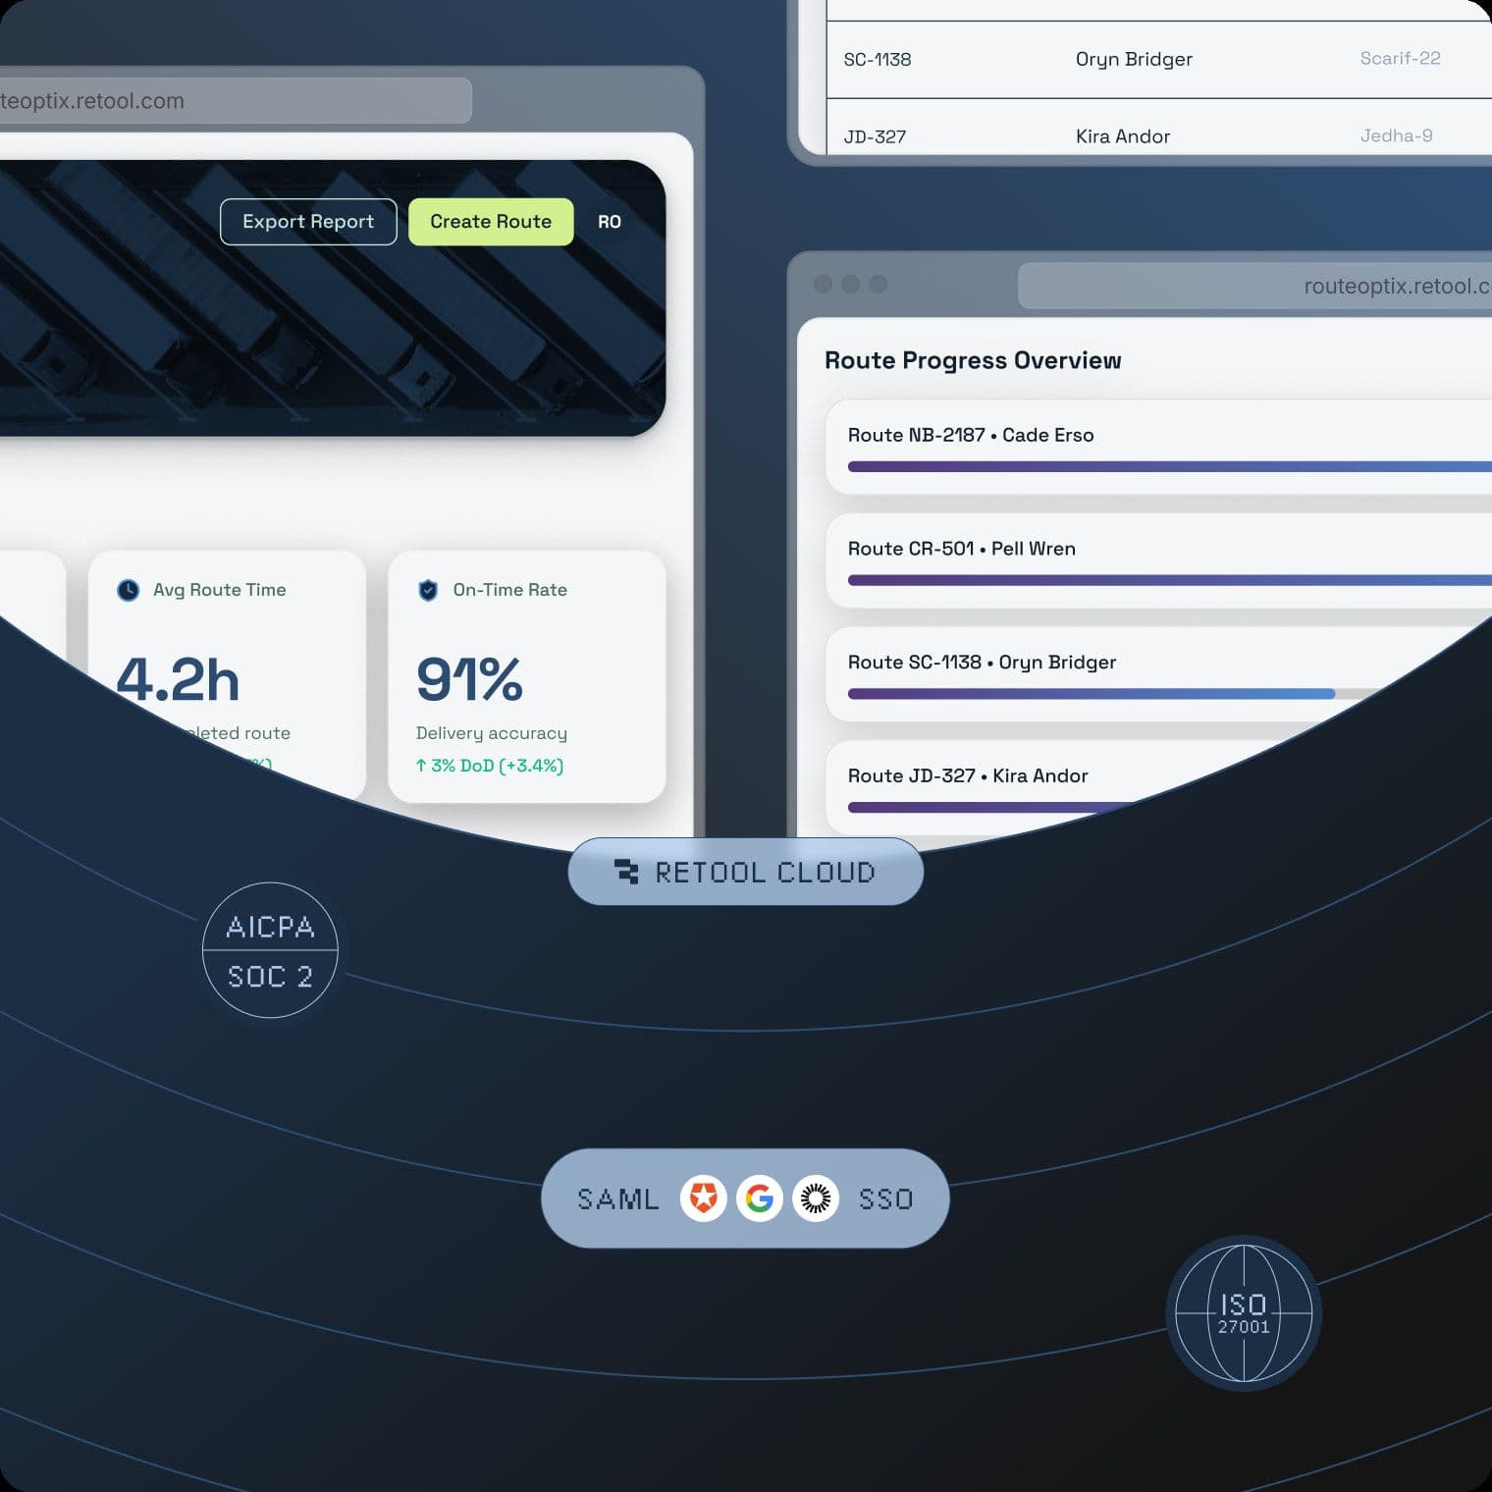
Task: Click the RETOOL CLOUD pill
Action: point(746,872)
